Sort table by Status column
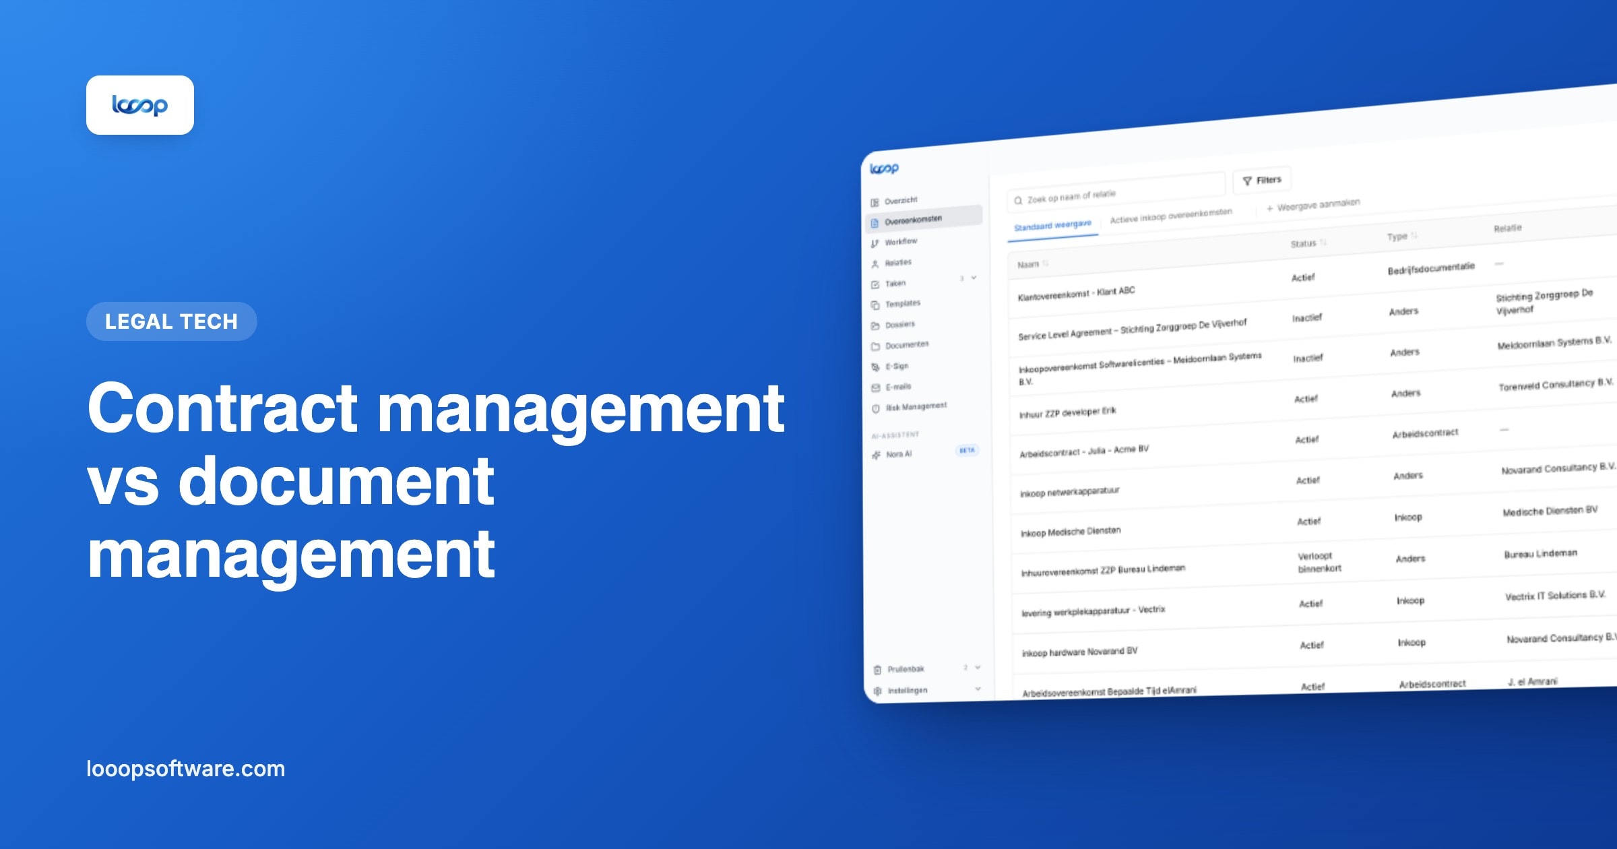 click(1308, 243)
